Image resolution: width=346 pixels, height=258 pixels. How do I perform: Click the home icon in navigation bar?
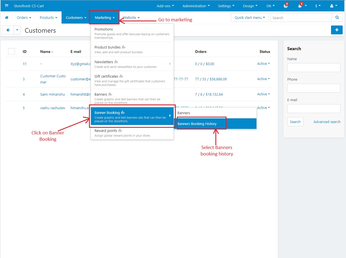(7, 17)
